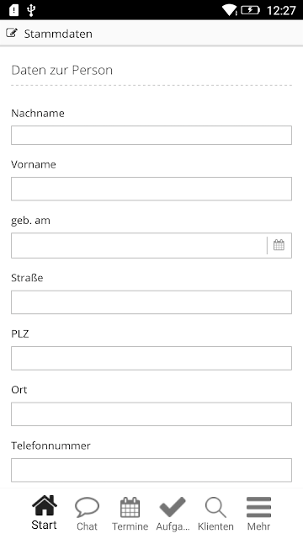This screenshot has height=539, width=303.
Task: Open the Aufgaben checkmark icon
Action: click(173, 507)
